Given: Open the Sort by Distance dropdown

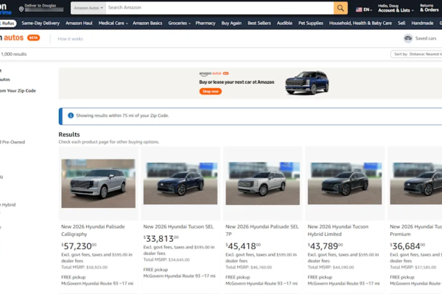Looking at the screenshot, I should tap(417, 54).
